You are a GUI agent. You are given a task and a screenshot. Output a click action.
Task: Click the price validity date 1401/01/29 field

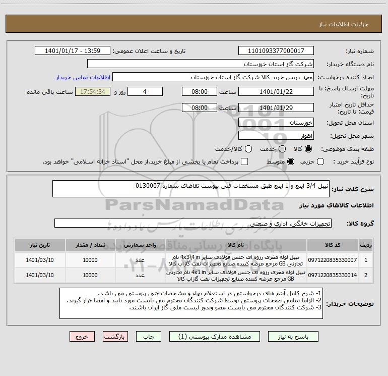(276, 108)
